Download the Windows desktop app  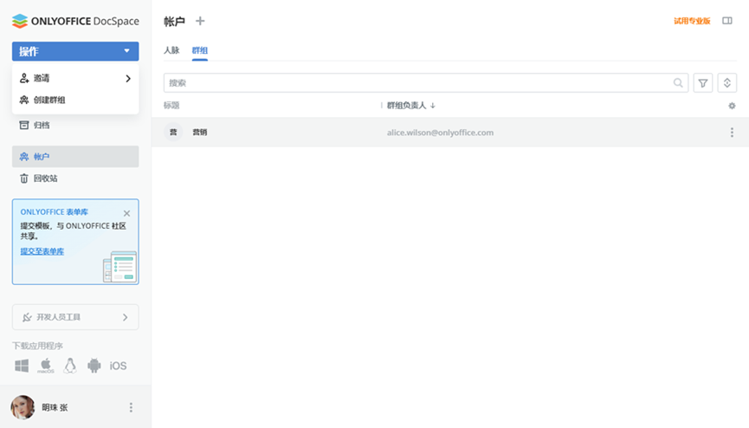tap(22, 366)
